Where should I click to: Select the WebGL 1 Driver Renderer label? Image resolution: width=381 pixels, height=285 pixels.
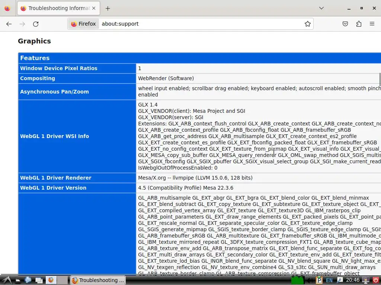(56, 178)
